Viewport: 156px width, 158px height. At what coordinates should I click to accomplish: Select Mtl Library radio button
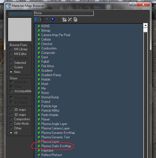11,49
